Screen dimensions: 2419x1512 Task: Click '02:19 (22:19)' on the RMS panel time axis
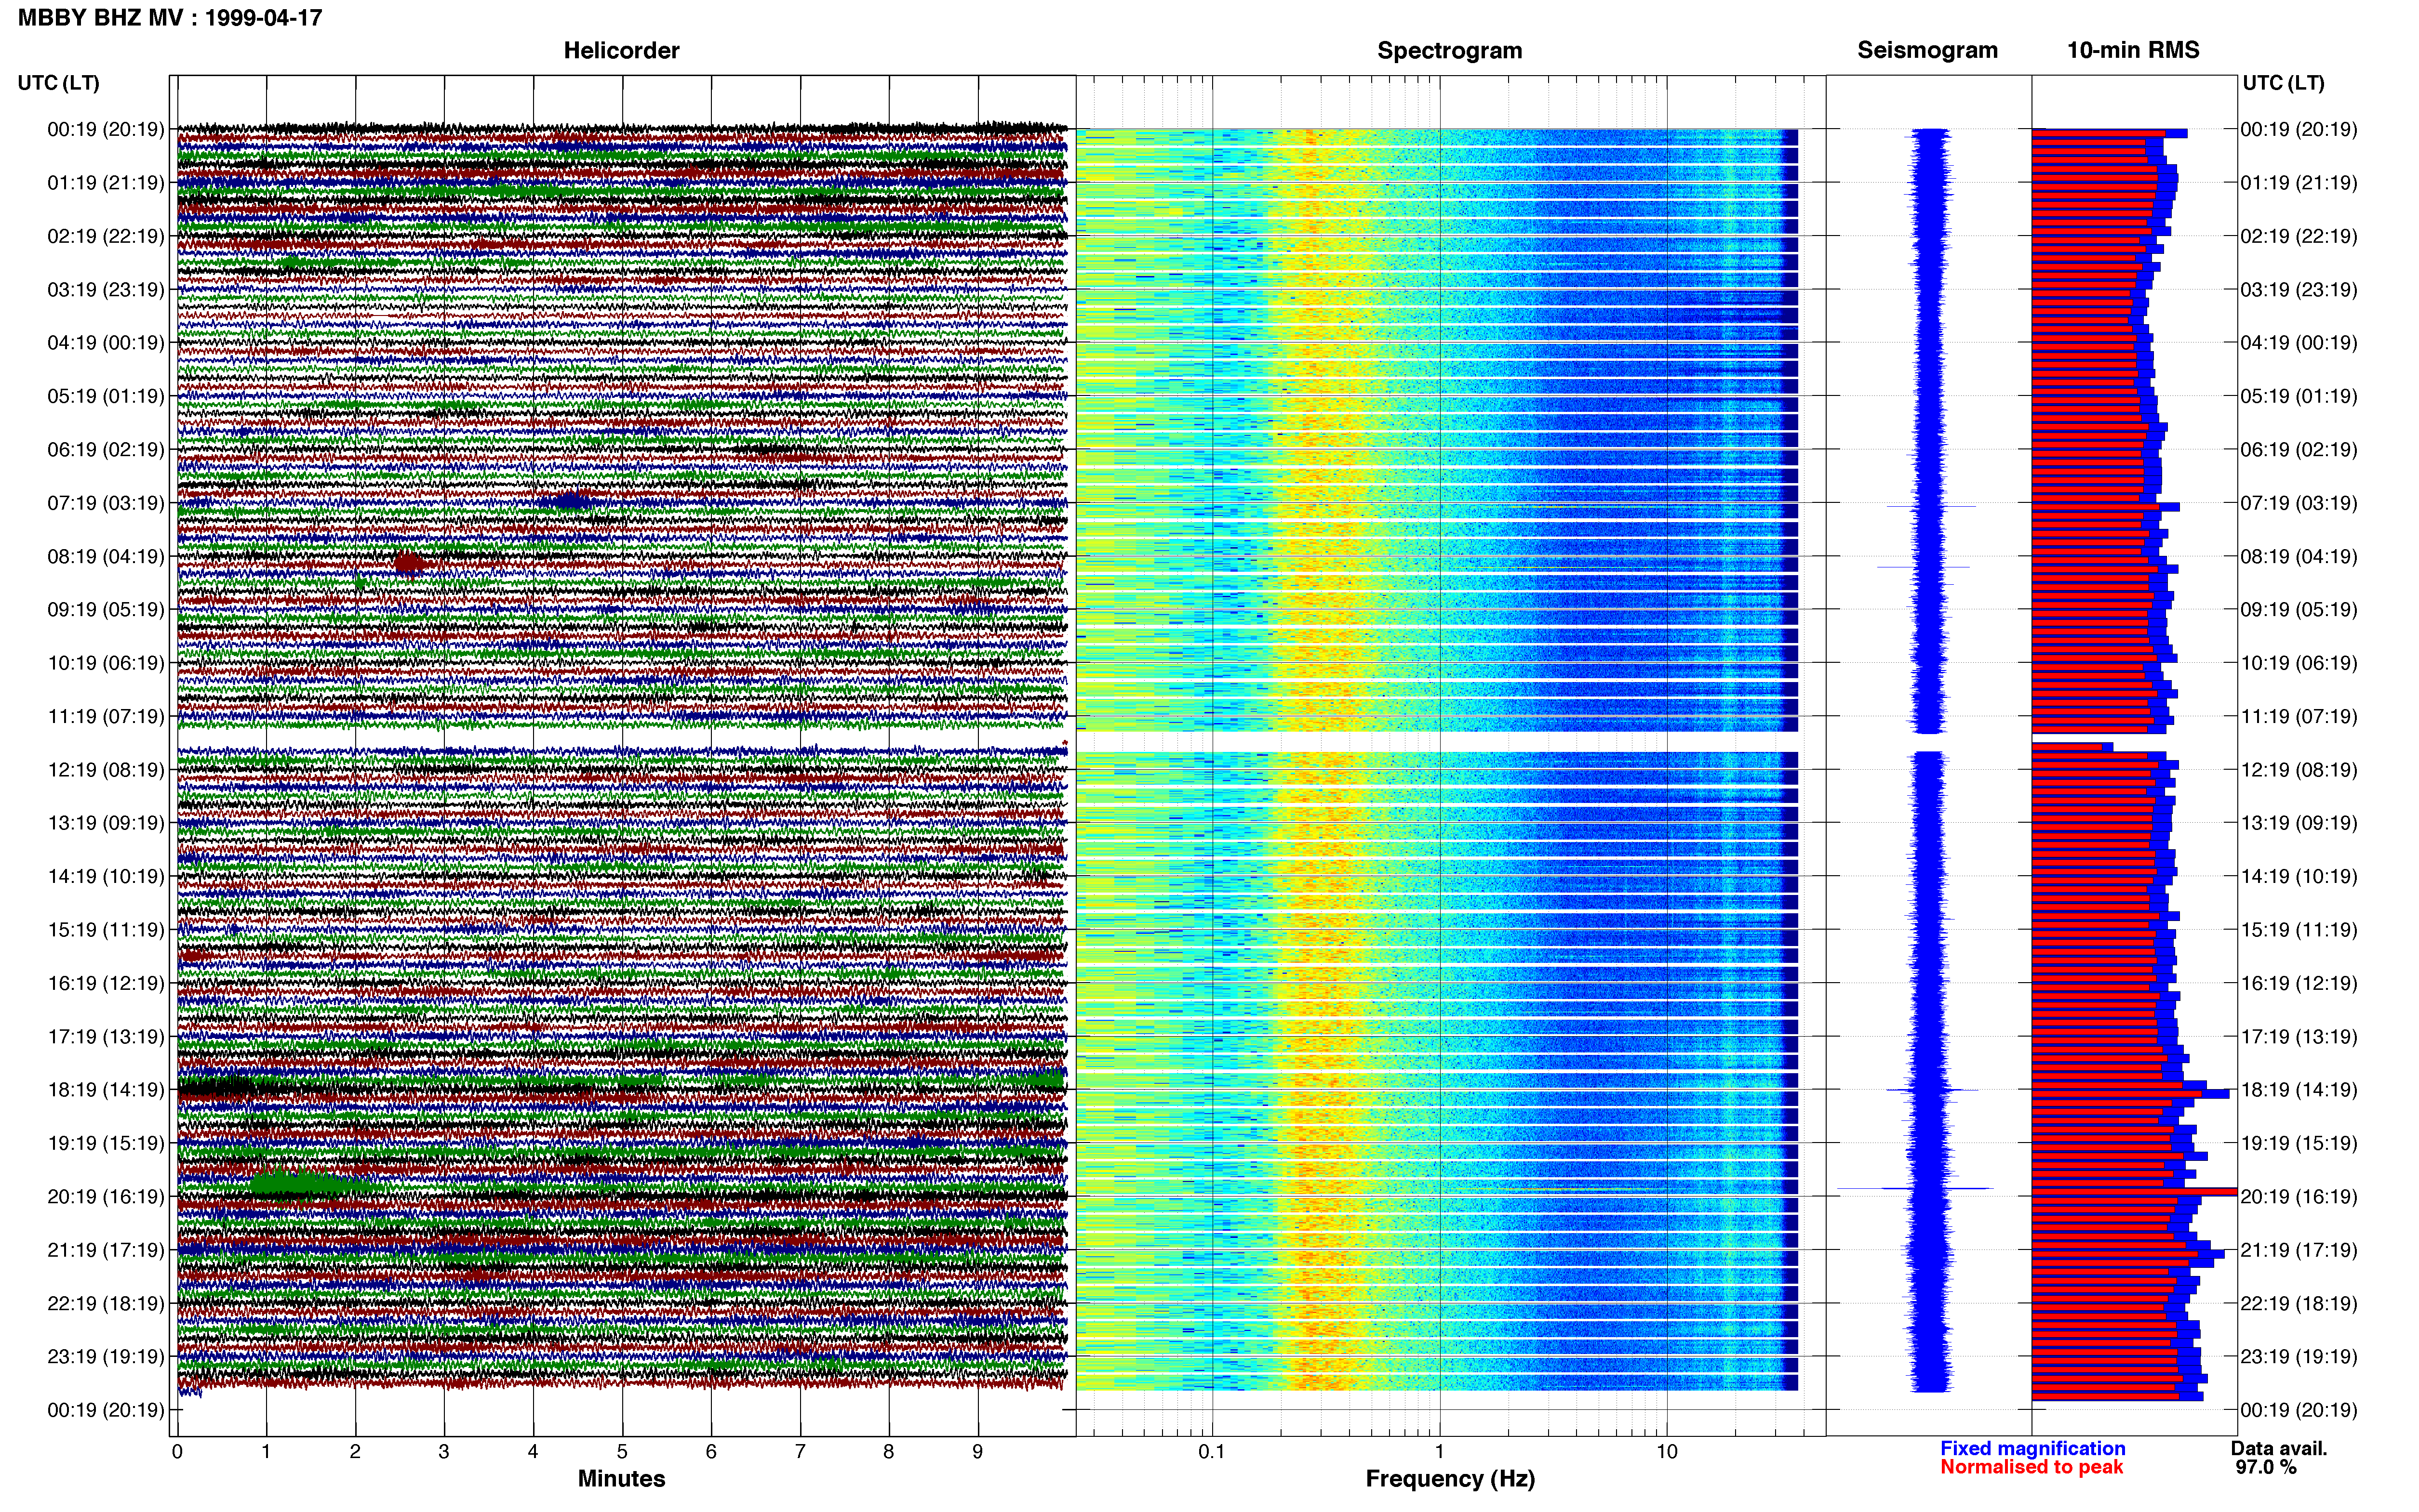tap(2298, 236)
